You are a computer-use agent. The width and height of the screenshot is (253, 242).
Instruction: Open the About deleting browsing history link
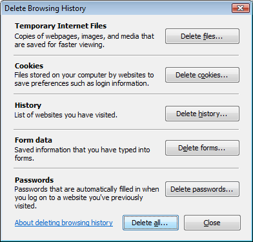tap(64, 223)
